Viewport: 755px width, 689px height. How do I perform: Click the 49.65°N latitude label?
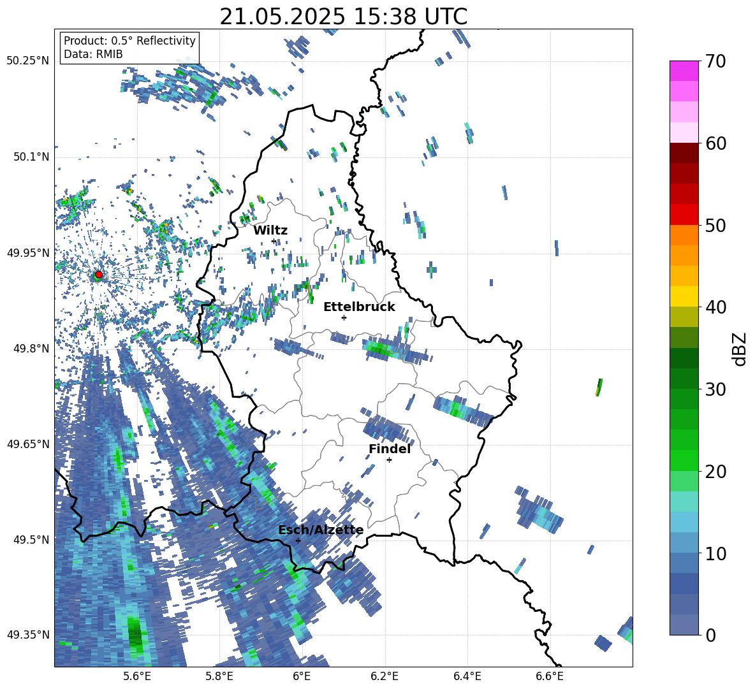pos(28,444)
